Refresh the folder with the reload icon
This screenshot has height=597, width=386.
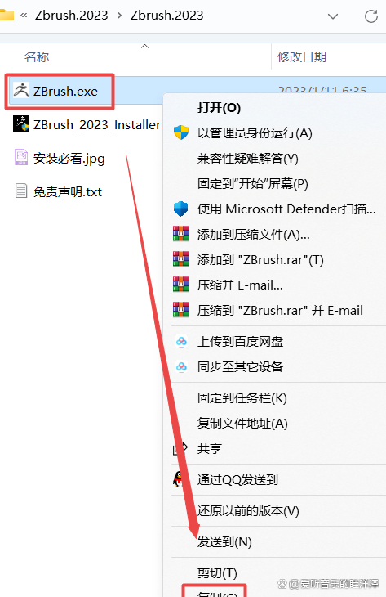click(370, 16)
